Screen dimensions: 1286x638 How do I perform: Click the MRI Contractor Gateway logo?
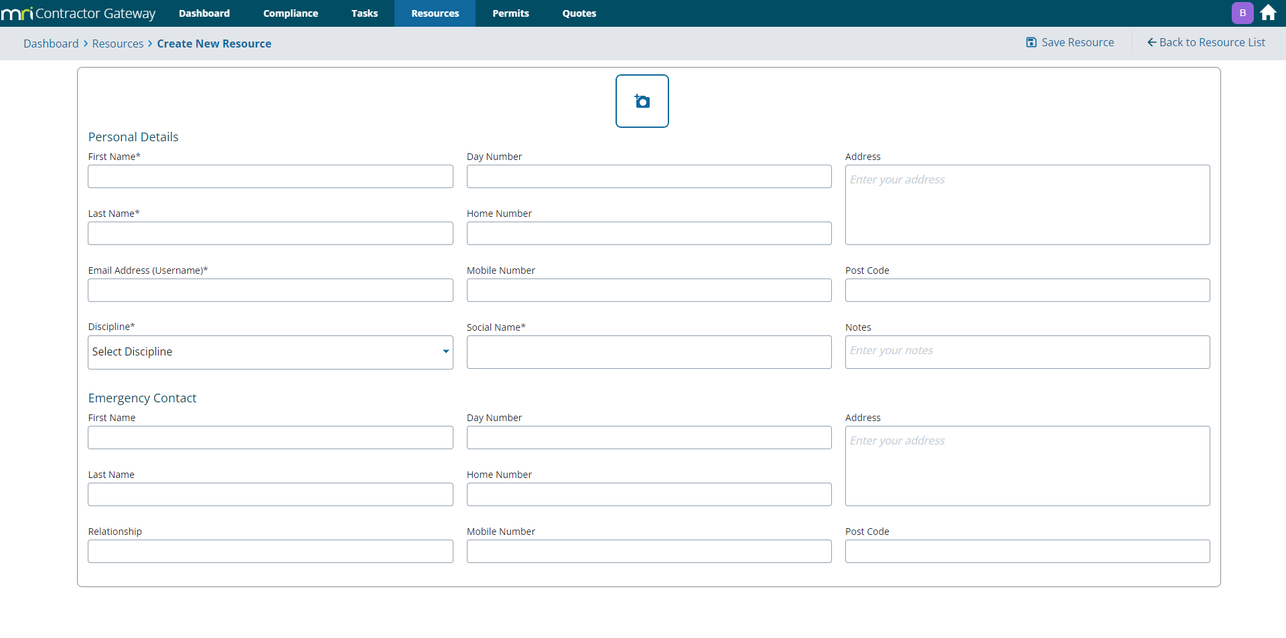coord(78,13)
